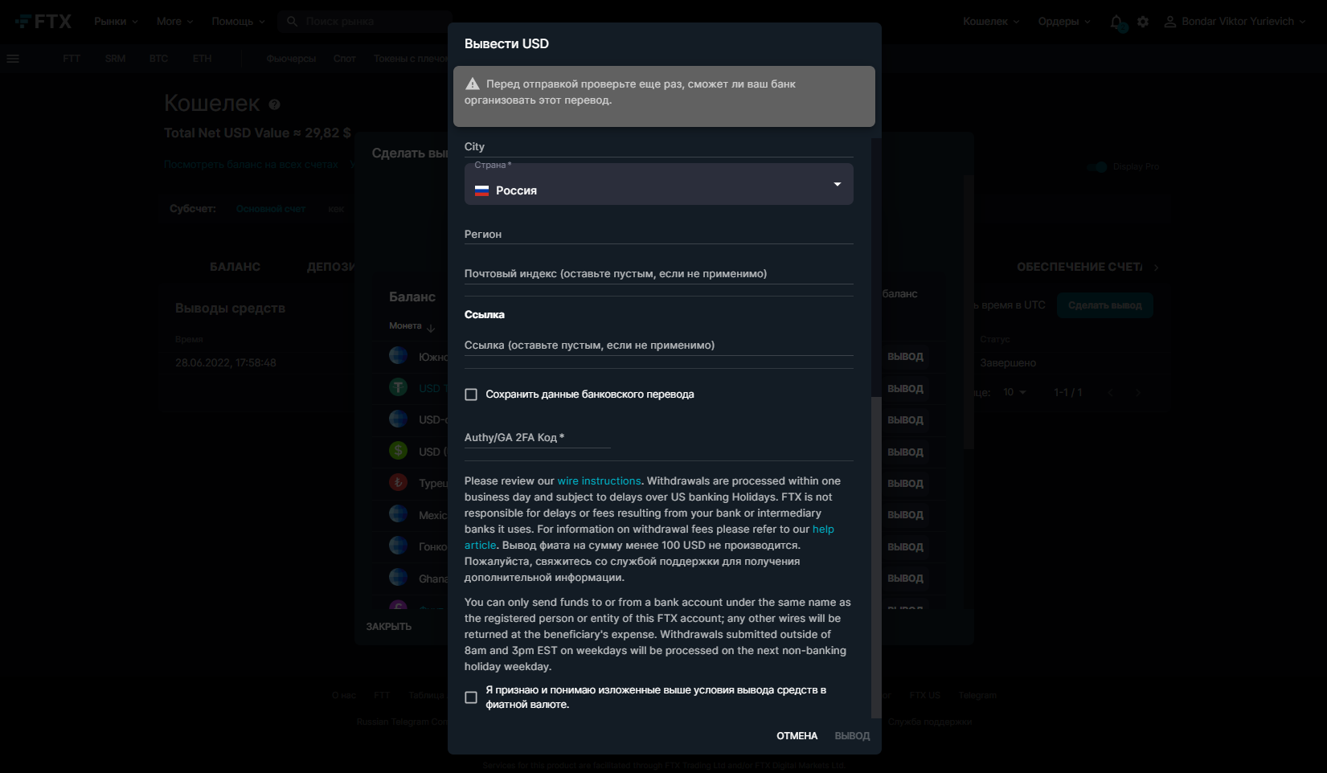The width and height of the screenshot is (1327, 773).
Task: Click the Ссылка reference input field
Action: [659, 345]
